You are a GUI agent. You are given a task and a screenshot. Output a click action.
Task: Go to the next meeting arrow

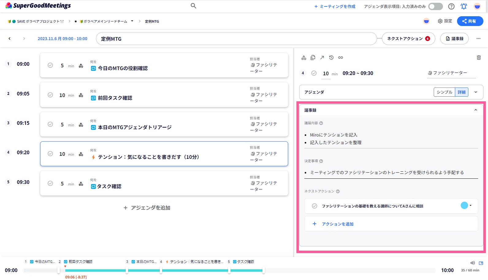[x=24, y=39]
